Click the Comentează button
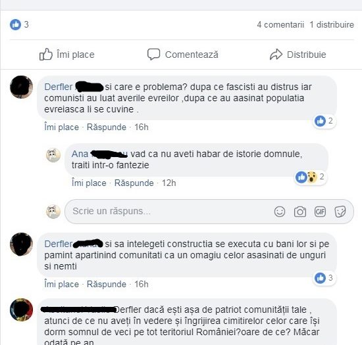362x345 pixels. pyautogui.click(x=183, y=55)
